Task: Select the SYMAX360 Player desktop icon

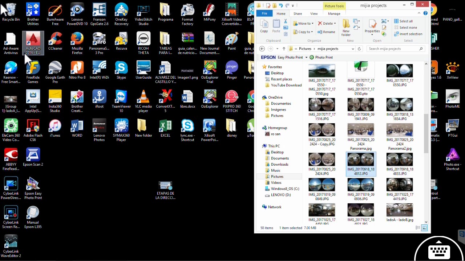Action: (121, 130)
